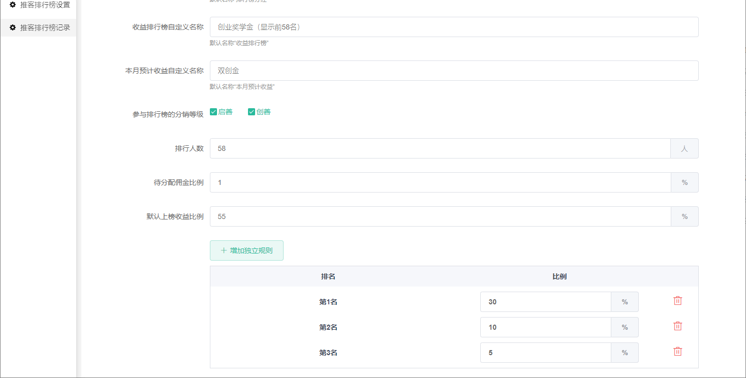Delete the 第3名 rule with trash icon
This screenshot has height=378, width=746.
click(x=677, y=352)
